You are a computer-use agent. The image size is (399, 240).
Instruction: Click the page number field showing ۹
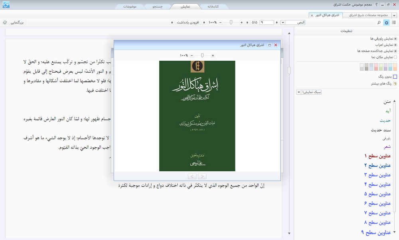click(267, 23)
